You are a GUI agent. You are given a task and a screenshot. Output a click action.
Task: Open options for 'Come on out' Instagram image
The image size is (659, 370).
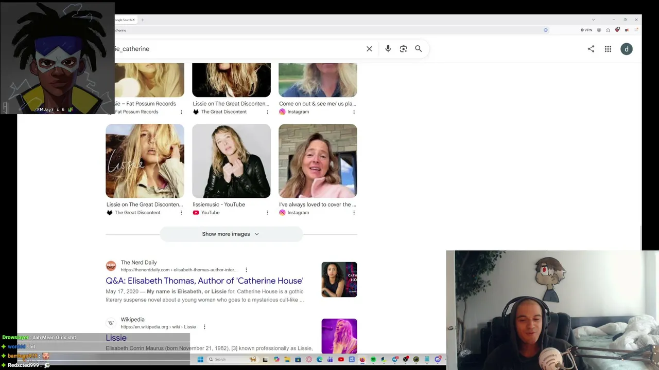[x=354, y=112]
